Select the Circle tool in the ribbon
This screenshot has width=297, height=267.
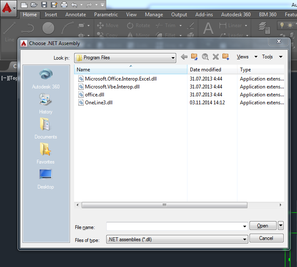click(x=48, y=28)
